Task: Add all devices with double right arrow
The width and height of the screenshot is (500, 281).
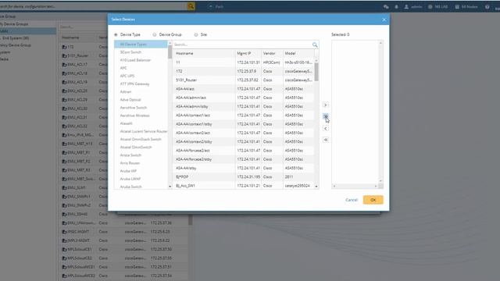Action: click(325, 116)
